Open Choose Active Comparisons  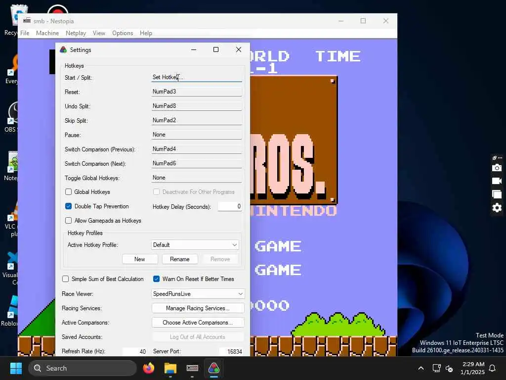[198, 323]
